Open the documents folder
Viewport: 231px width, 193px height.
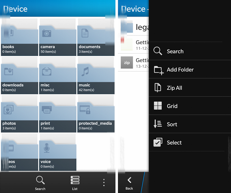[x=96, y=37]
